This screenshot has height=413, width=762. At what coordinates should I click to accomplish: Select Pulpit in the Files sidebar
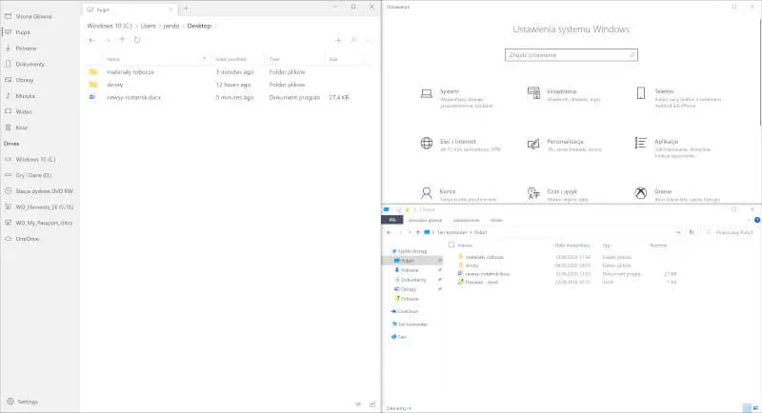click(x=23, y=32)
